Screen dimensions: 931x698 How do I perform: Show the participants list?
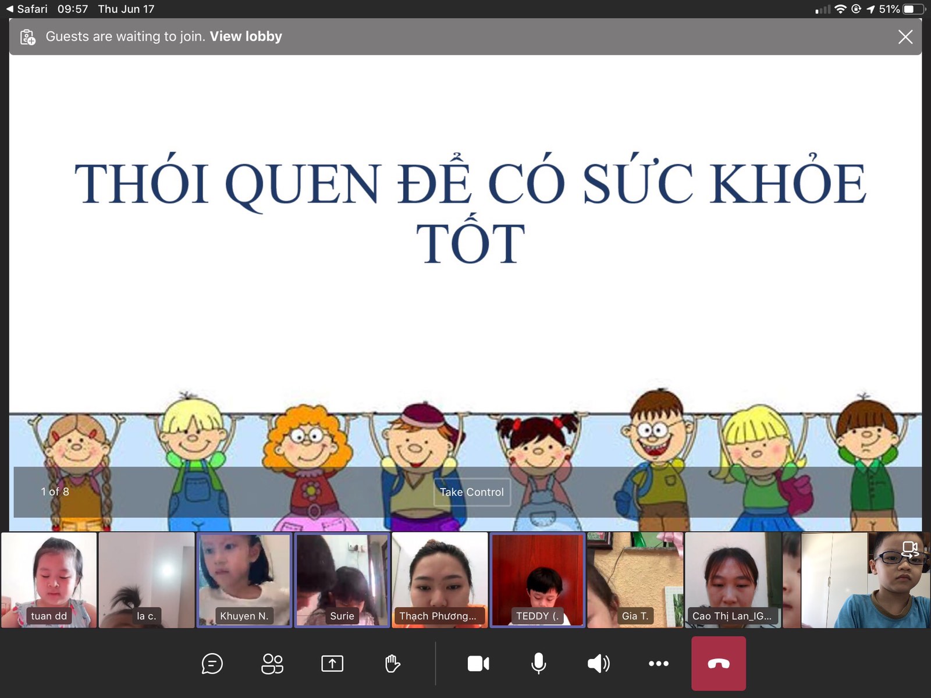tap(272, 664)
